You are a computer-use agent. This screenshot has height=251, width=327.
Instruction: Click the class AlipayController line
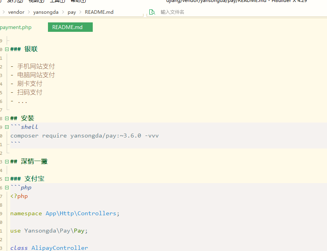tap(49, 248)
